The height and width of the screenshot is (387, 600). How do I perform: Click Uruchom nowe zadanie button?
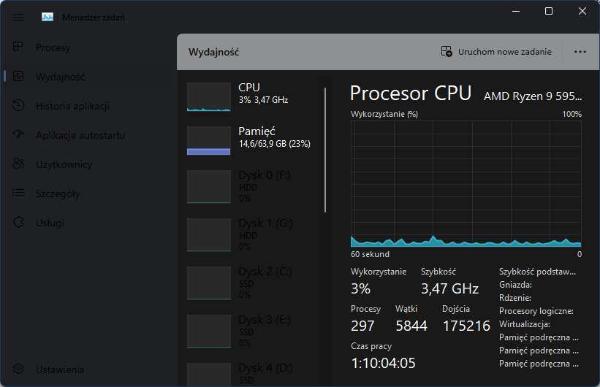point(496,52)
